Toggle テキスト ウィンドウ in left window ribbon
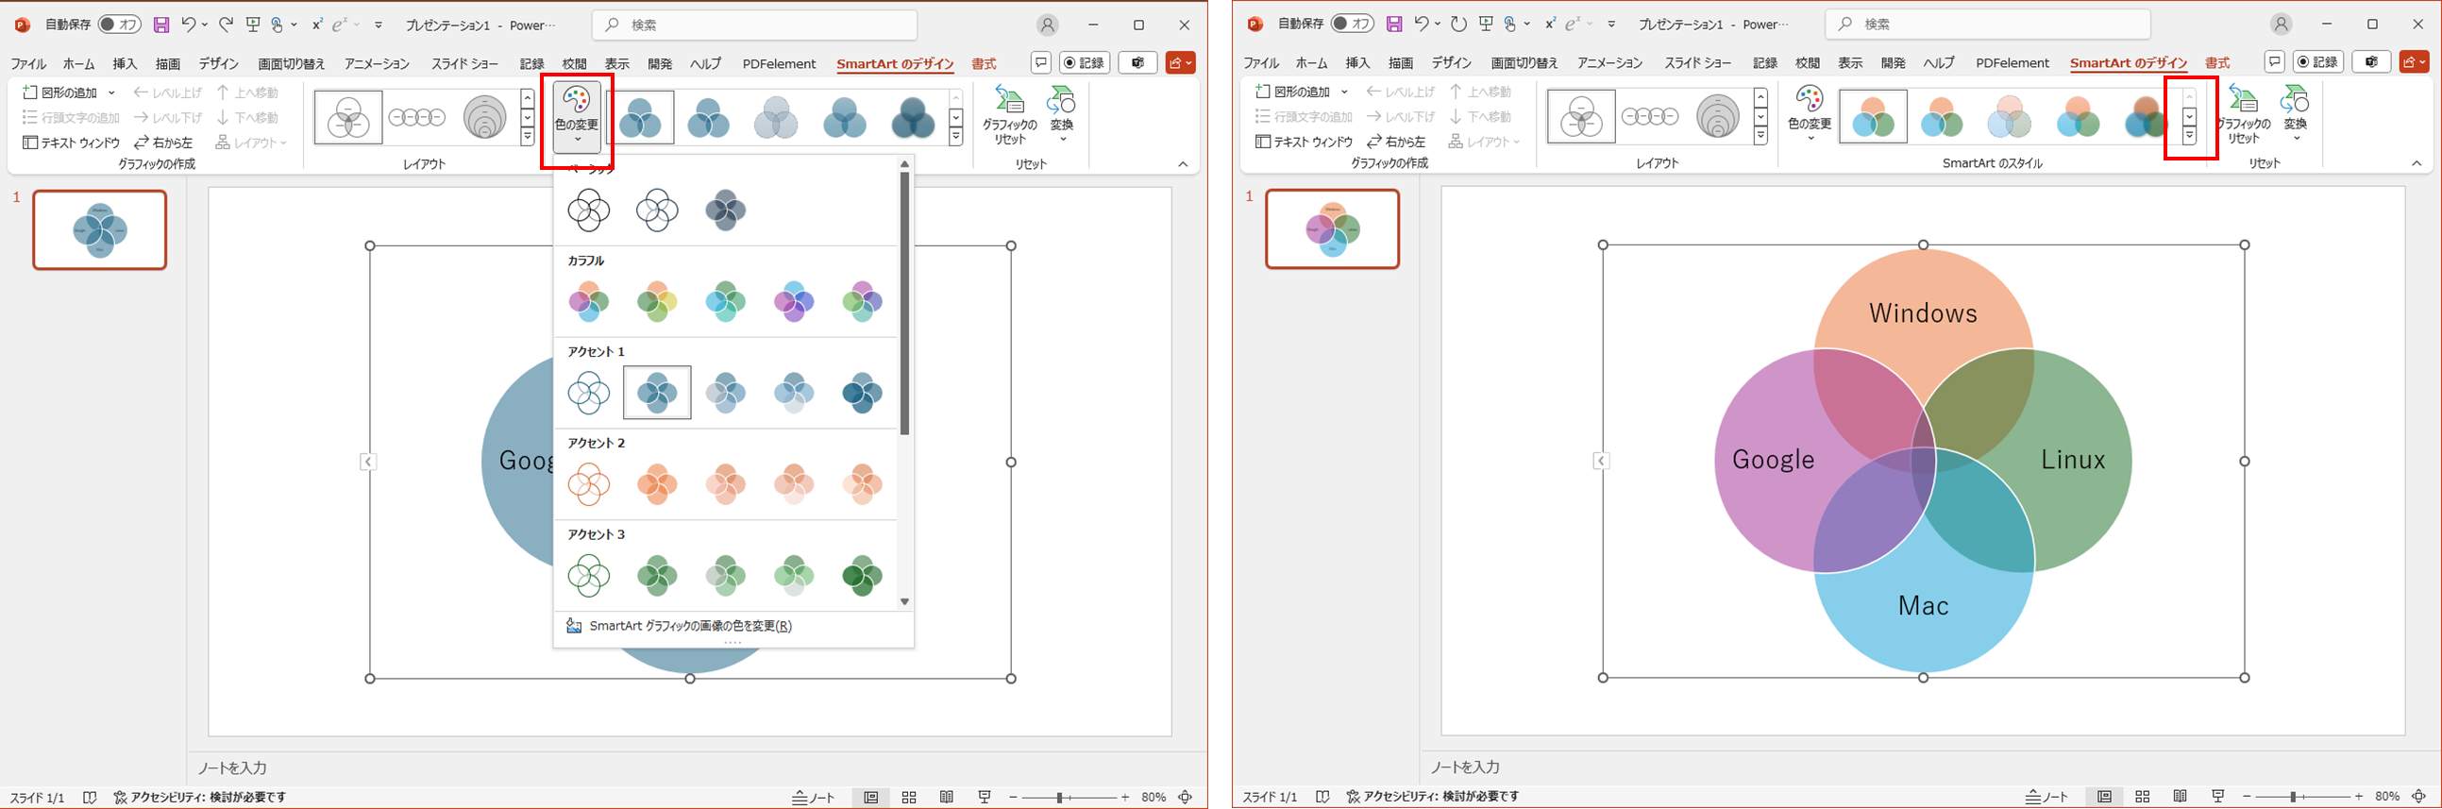2442x809 pixels. click(71, 143)
